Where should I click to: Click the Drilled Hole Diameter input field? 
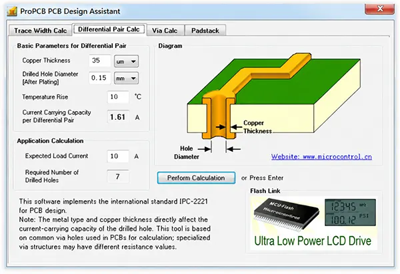100,78
